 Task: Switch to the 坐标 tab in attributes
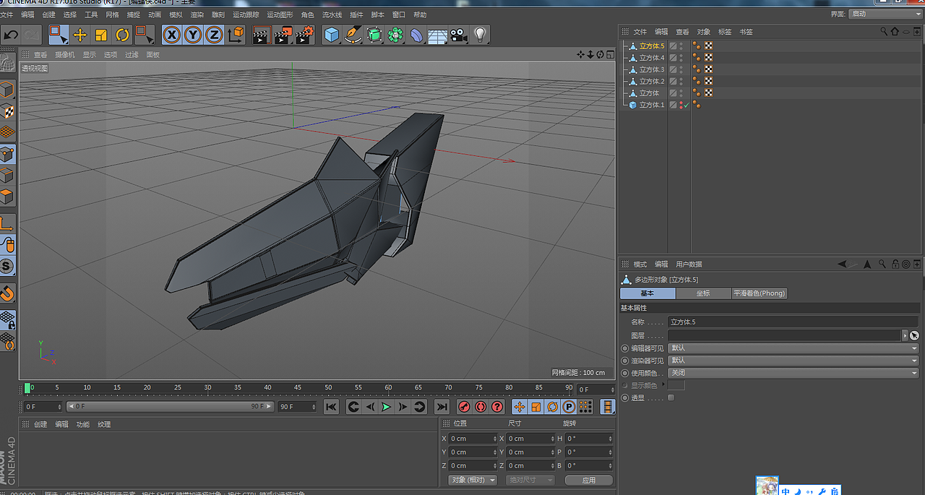pyautogui.click(x=702, y=293)
